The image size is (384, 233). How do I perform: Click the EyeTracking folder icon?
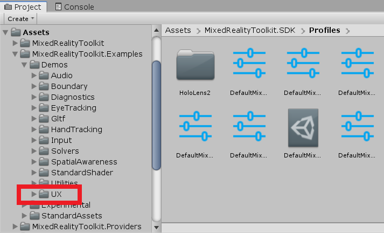[x=44, y=108]
